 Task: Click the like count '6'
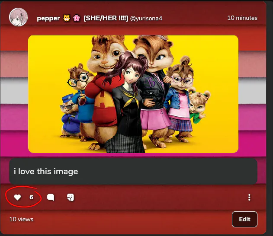(x=31, y=197)
